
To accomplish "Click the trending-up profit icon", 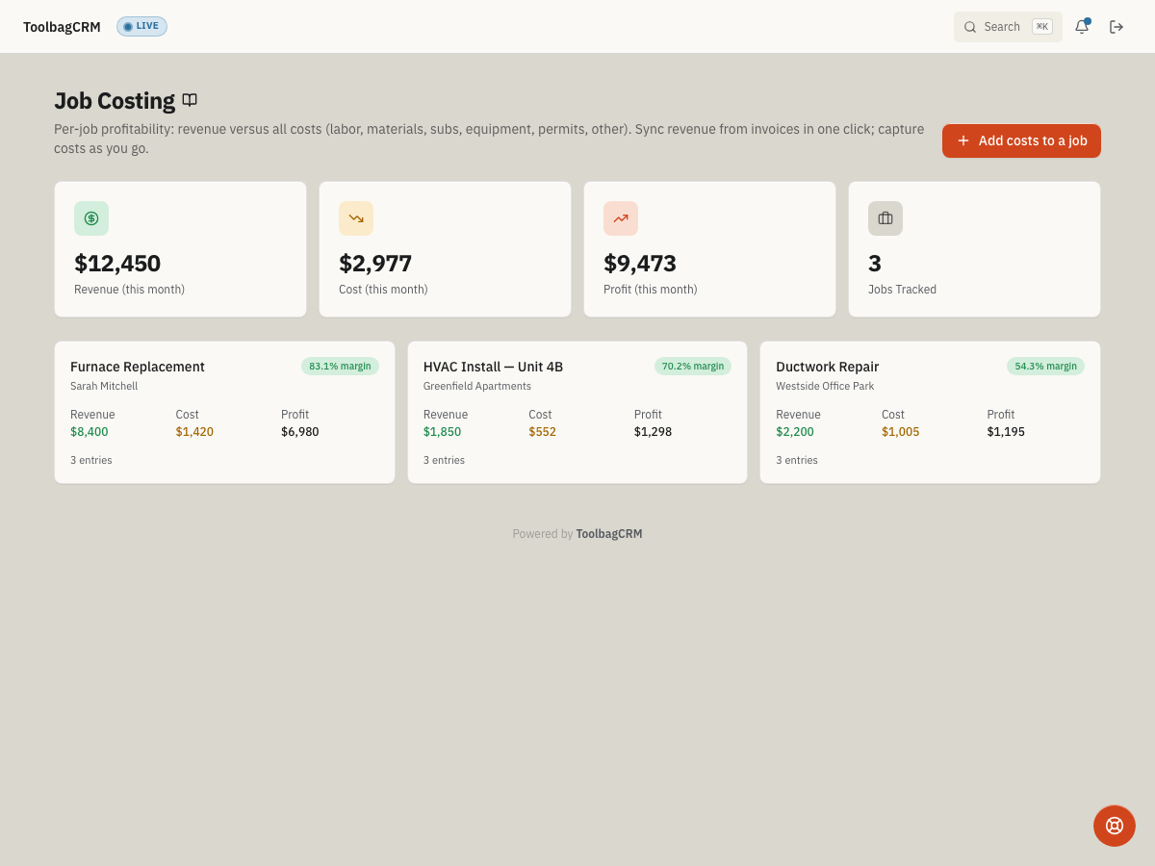I will tap(621, 218).
